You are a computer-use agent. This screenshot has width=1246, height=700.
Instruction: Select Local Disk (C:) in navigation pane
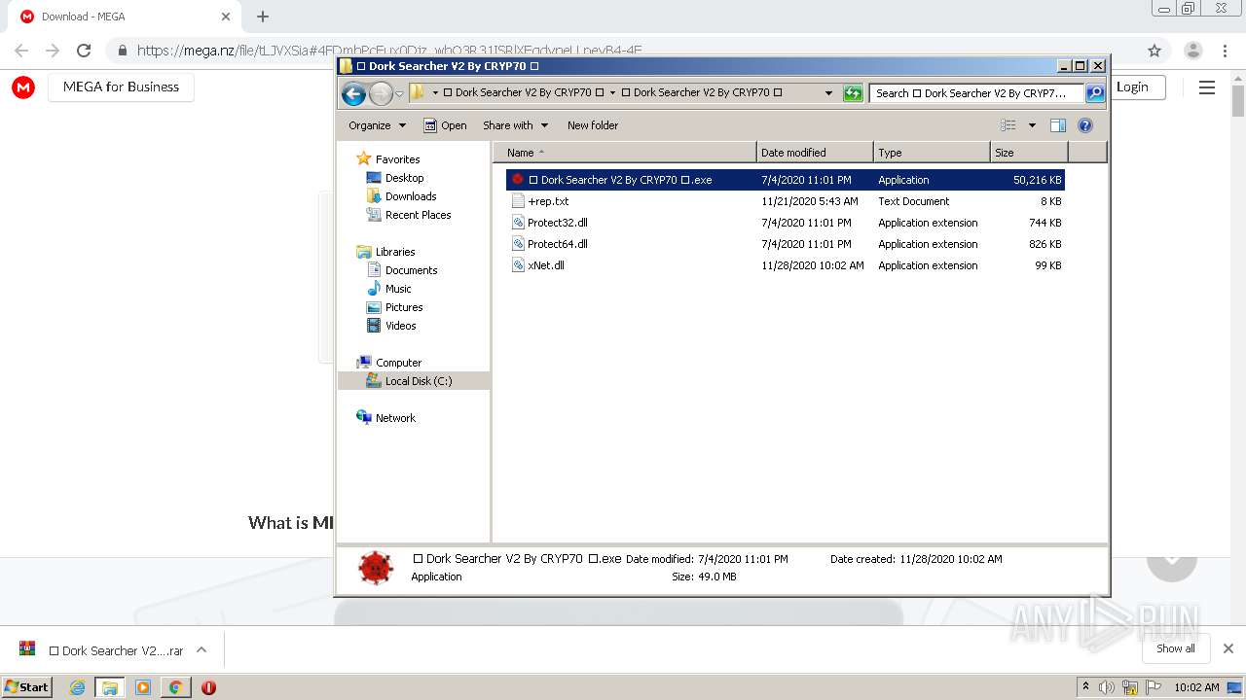[x=418, y=381]
